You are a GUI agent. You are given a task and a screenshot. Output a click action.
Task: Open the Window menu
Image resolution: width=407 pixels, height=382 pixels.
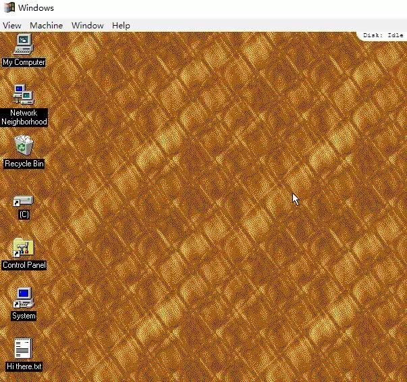(x=88, y=26)
